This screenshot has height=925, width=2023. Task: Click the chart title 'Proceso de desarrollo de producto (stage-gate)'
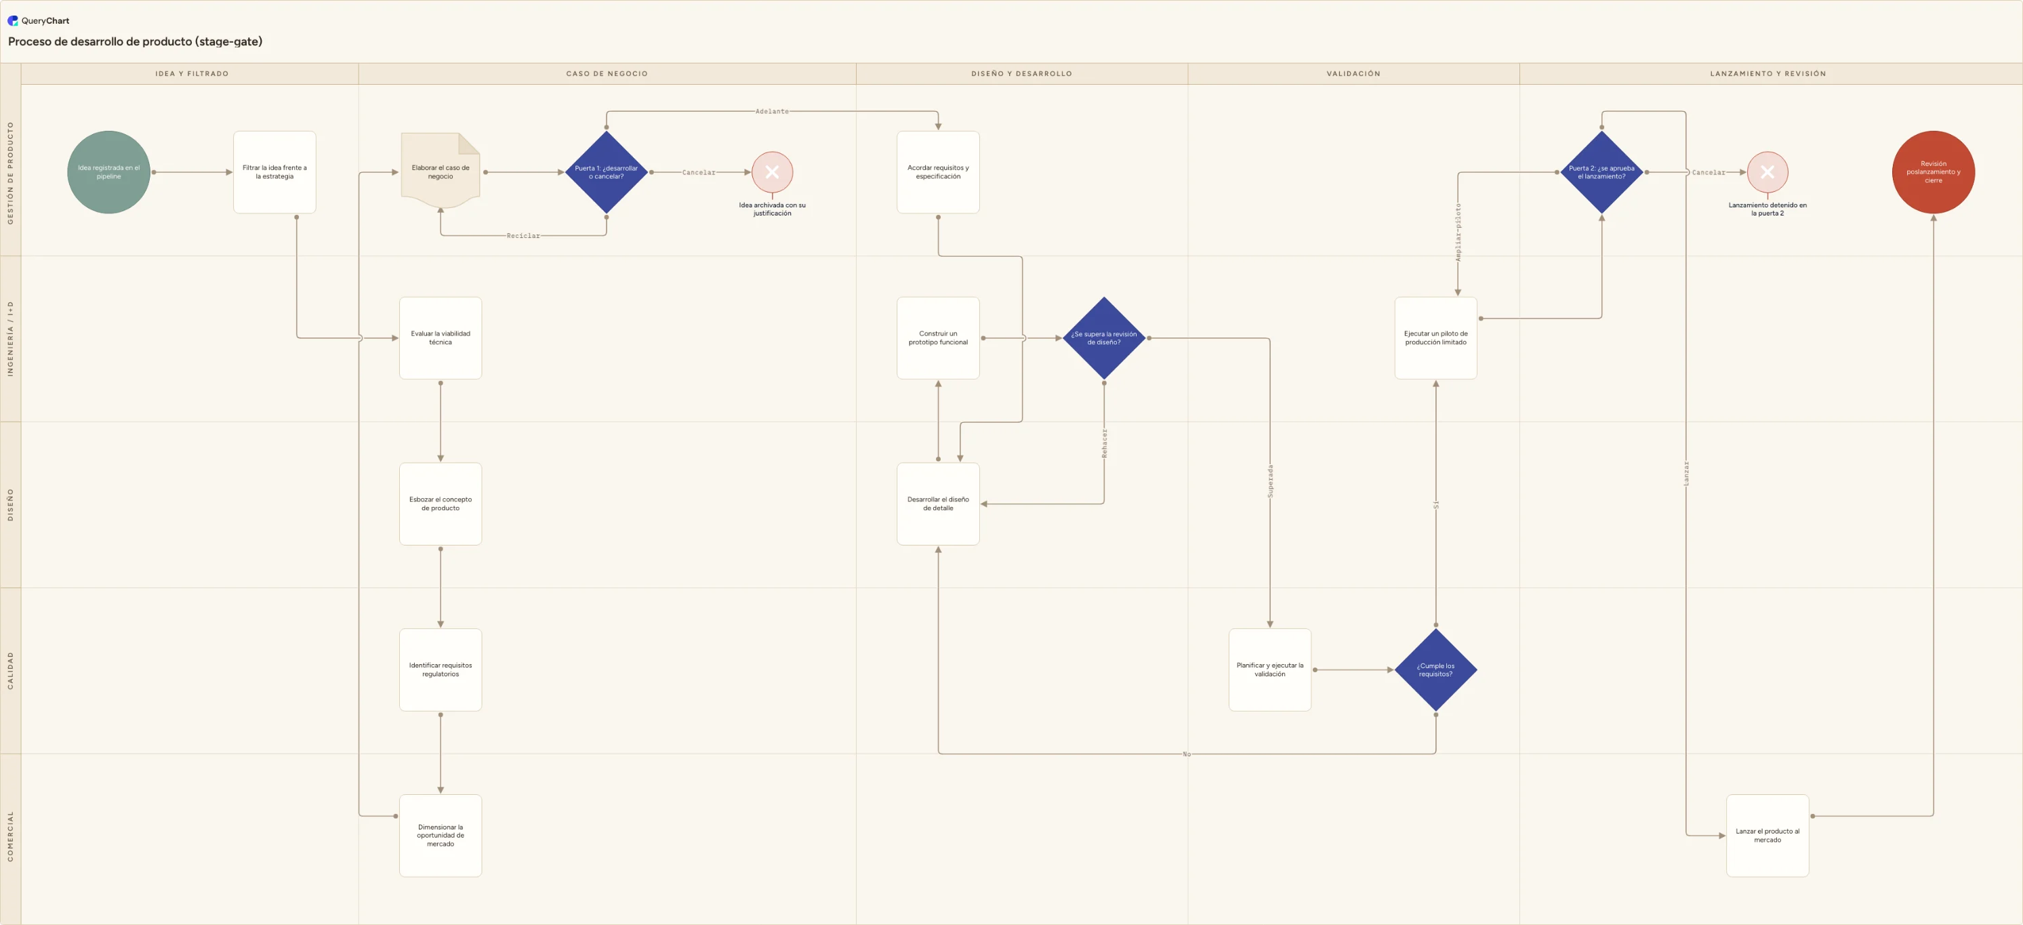[x=135, y=41]
